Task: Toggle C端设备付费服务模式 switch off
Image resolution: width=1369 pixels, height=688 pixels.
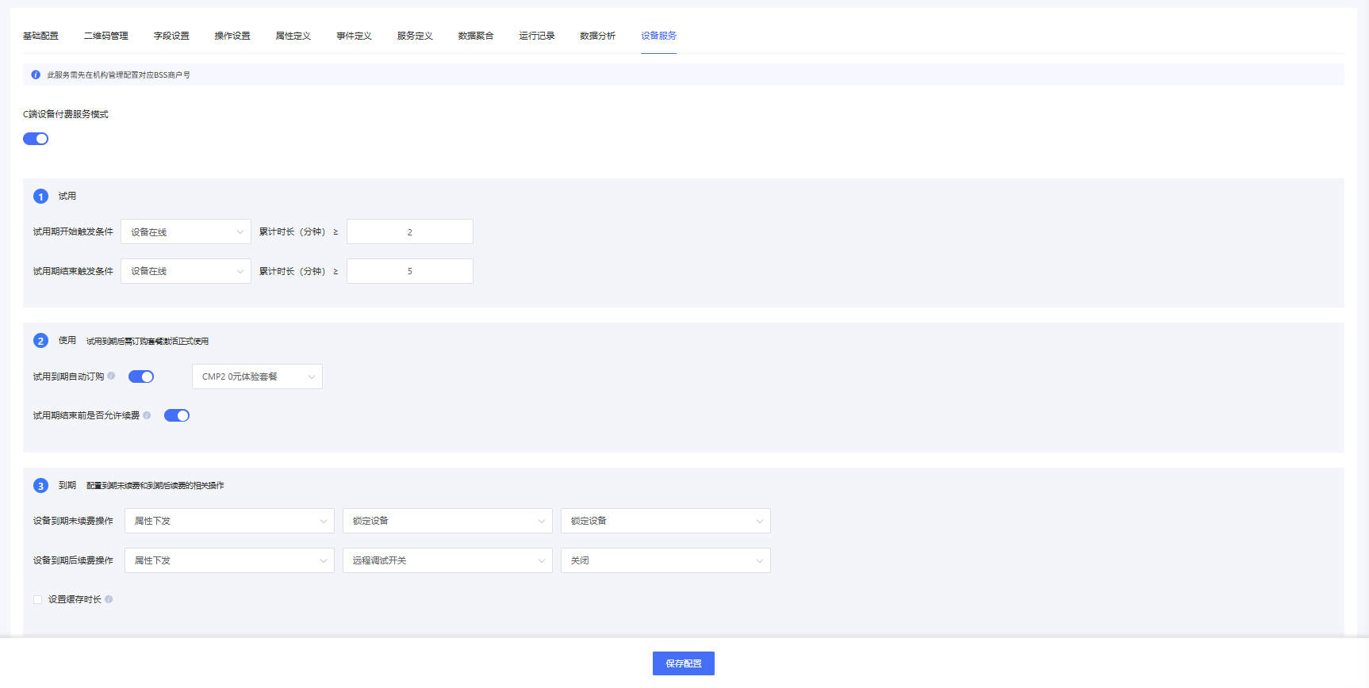Action: tap(36, 139)
